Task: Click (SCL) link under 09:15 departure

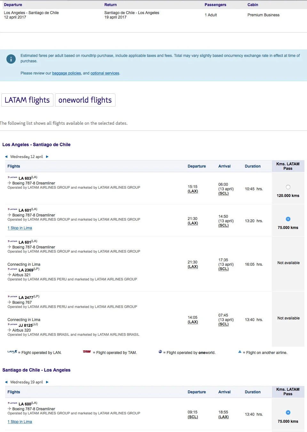Action: pos(193,417)
